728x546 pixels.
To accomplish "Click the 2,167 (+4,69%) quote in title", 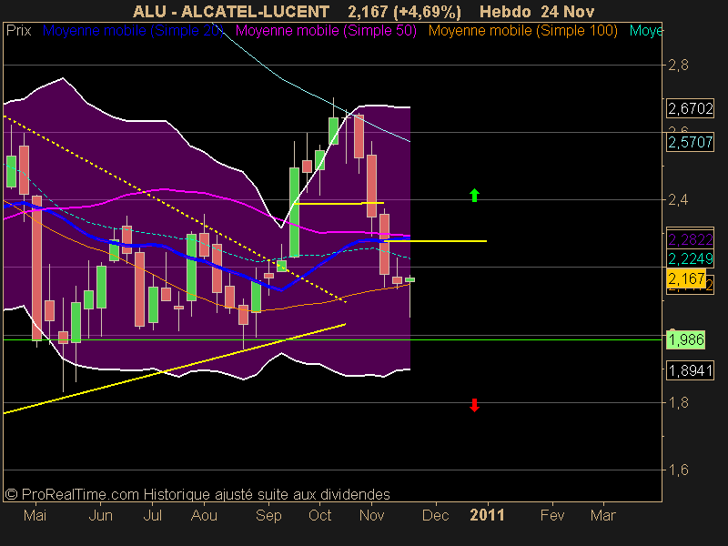I will (404, 11).
